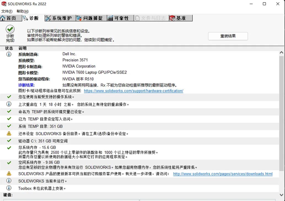This screenshot has height=201, width=285.
Task: Click the 说明 column header
Action: pyautogui.click(x=22, y=48)
